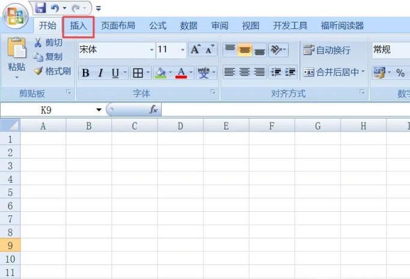This screenshot has height=279, width=410.
Task: Open the Customize Quick Access Toolbar dropdown
Action: (x=99, y=8)
